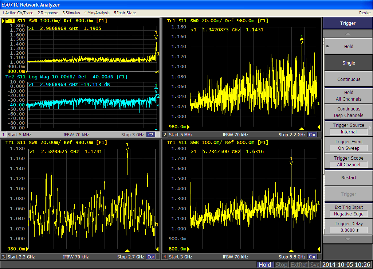Select marker 1 triangle on channel 4 trace
This screenshot has width=373, height=269.
click(x=291, y=163)
